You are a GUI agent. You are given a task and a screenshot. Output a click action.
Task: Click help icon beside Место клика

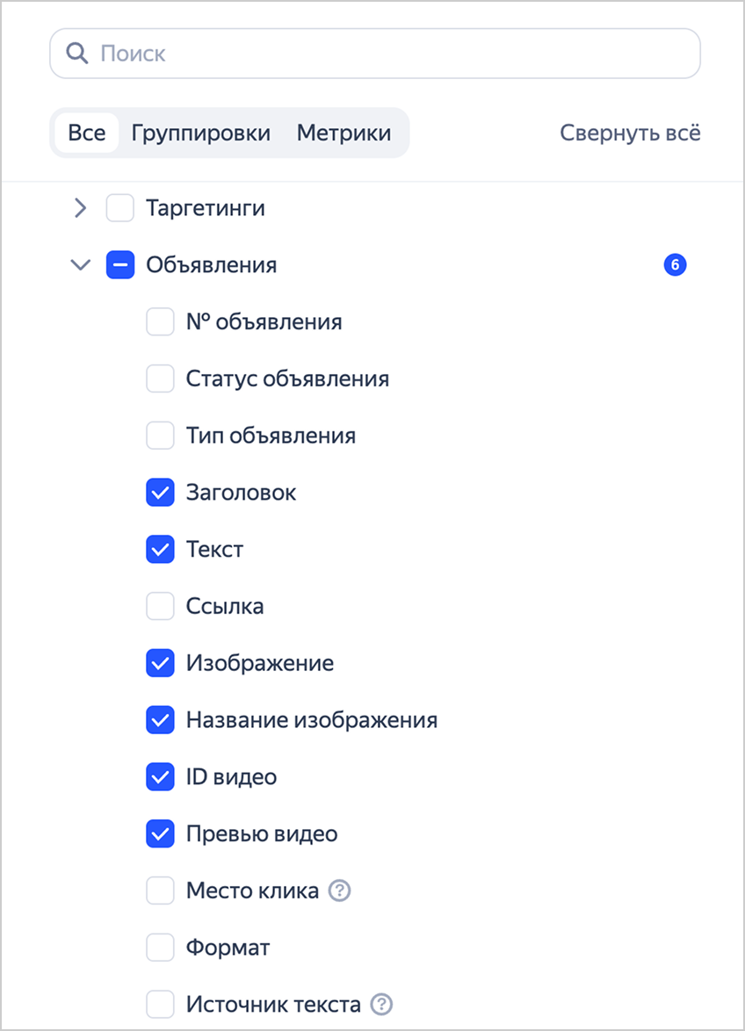pos(339,891)
